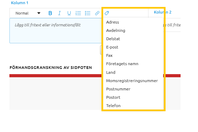Select the Land field option
This screenshot has width=198, height=132.
tap(133, 72)
